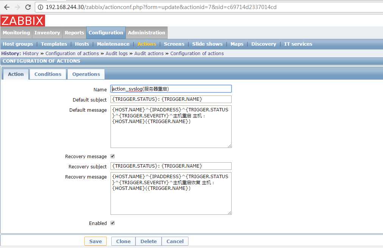Go to Maps submenu
The image size is (383, 248).
[237, 44]
